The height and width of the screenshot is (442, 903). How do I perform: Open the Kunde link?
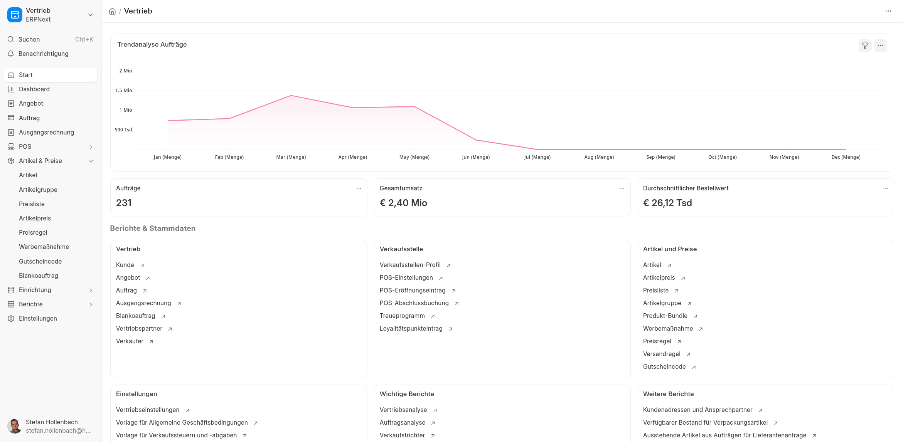point(125,265)
